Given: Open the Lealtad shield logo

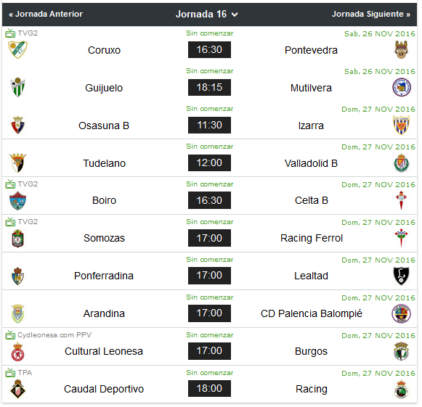Looking at the screenshot, I should [401, 276].
